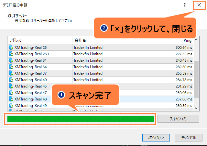
Task: Click the server icon for XMTrading-Real 31
Action: click(x=11, y=60)
